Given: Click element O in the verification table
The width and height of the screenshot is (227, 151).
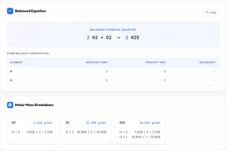Looking at the screenshot, I should pyautogui.click(x=11, y=80).
